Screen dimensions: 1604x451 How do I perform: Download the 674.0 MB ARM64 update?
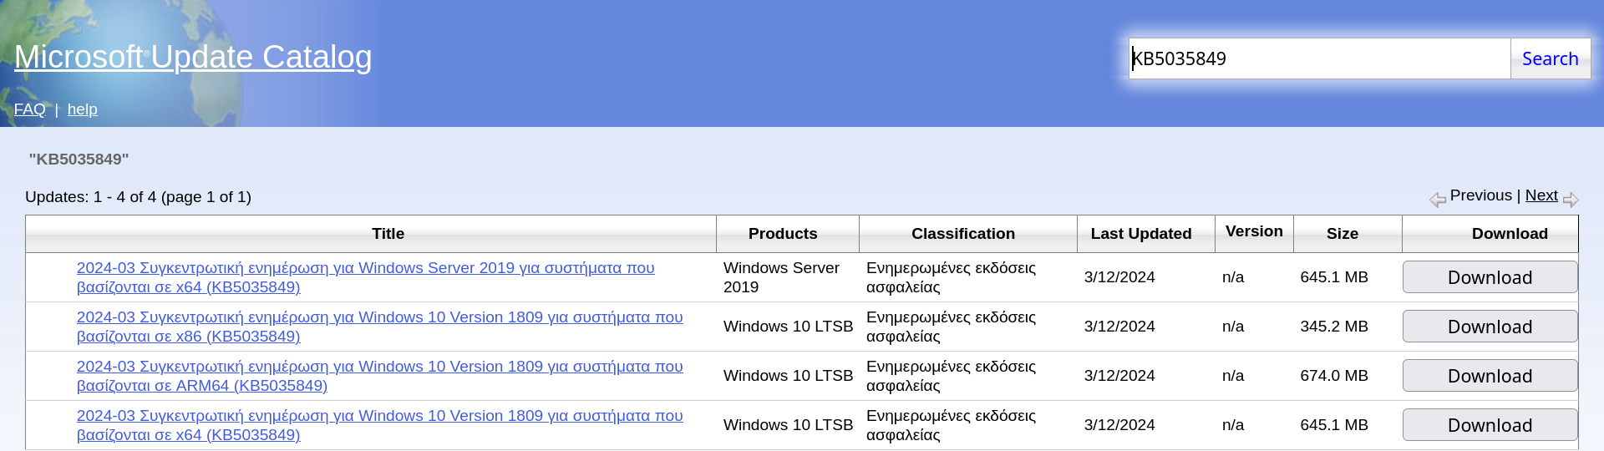tap(1490, 376)
